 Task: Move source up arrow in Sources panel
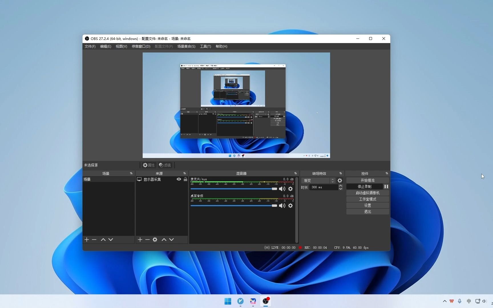pyautogui.click(x=164, y=240)
